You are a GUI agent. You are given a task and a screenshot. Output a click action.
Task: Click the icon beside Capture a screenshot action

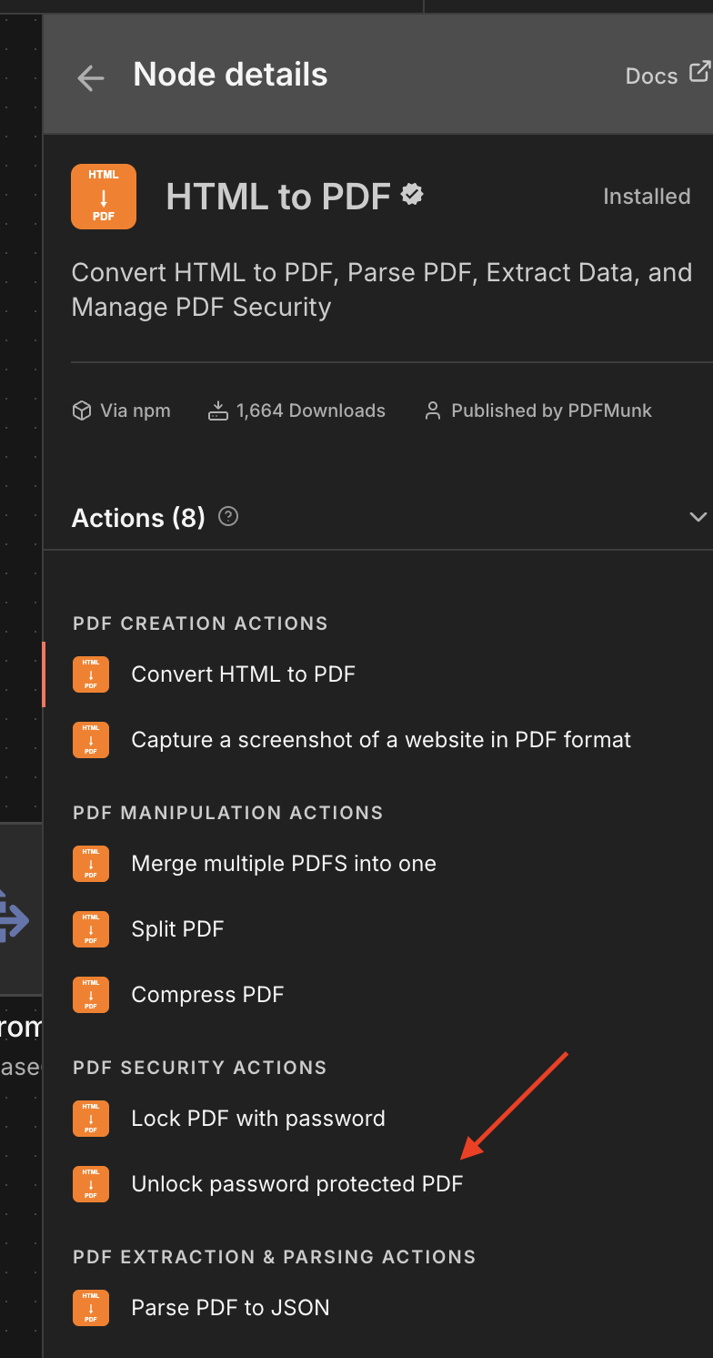(x=91, y=740)
